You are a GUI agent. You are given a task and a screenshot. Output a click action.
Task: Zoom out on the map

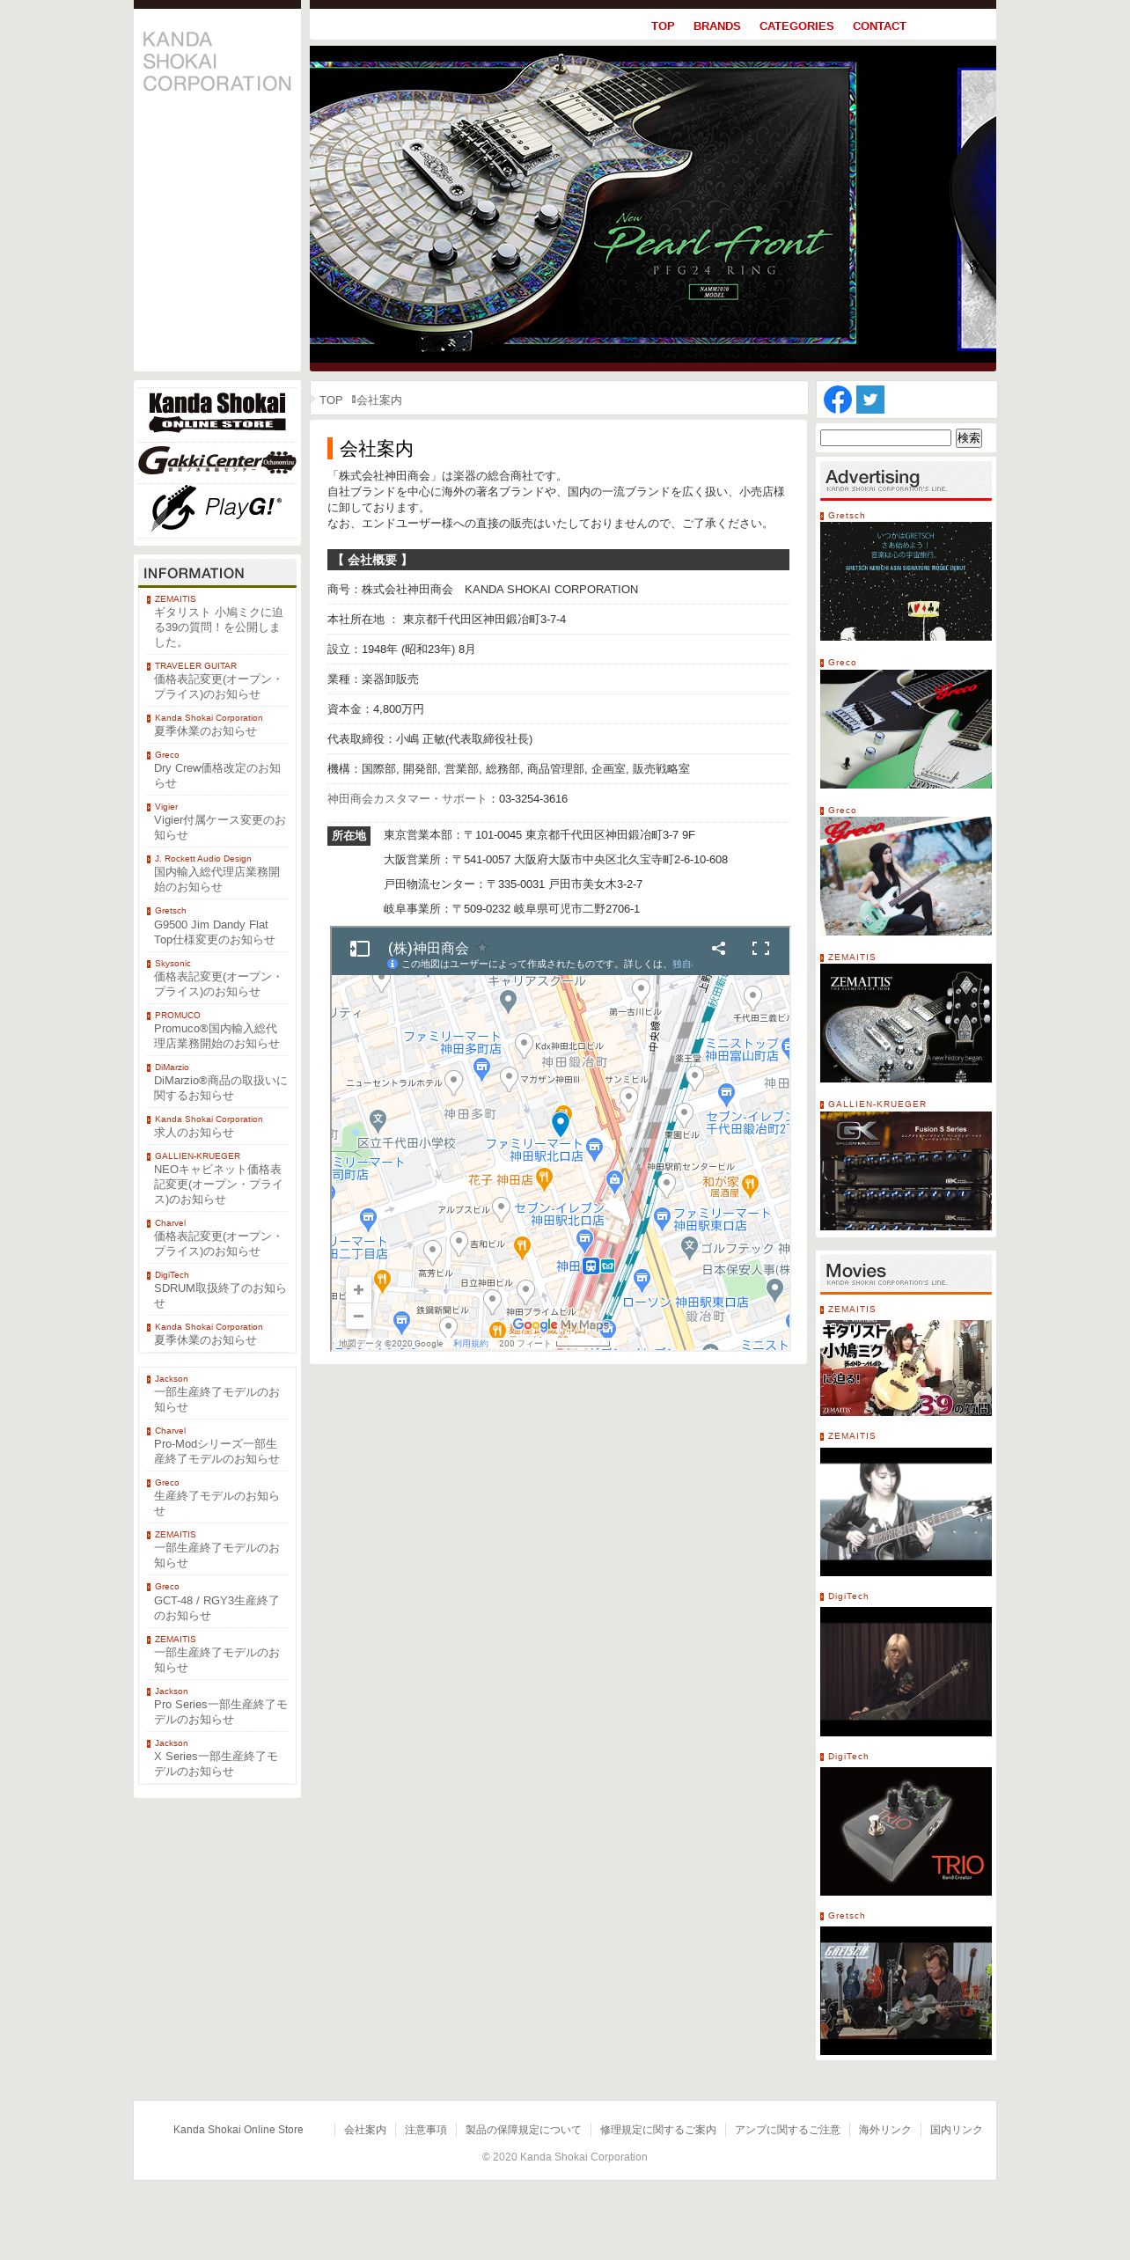point(358,1316)
